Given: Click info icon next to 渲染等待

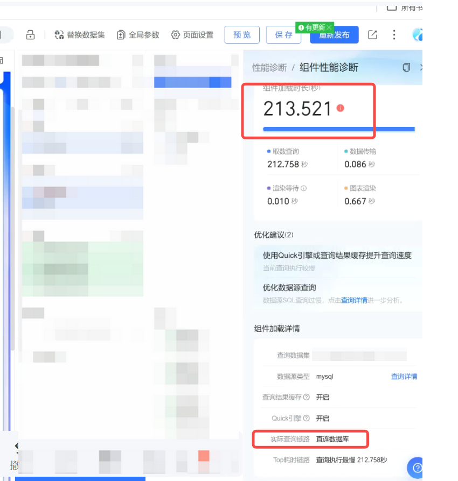Looking at the screenshot, I should pyautogui.click(x=303, y=188).
